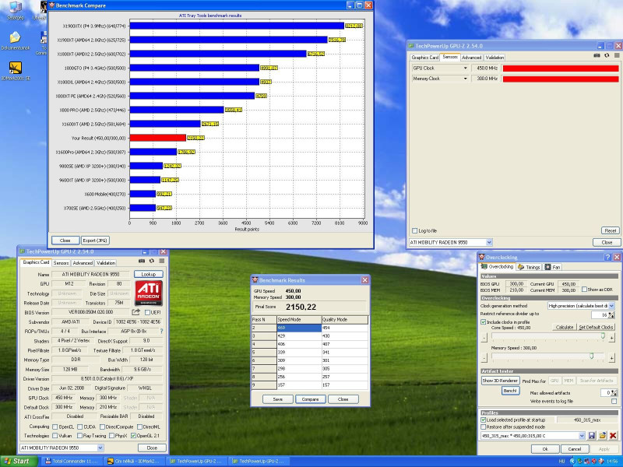Click Memory Speed slider handle
The height and width of the screenshot is (467, 623).
point(591,356)
